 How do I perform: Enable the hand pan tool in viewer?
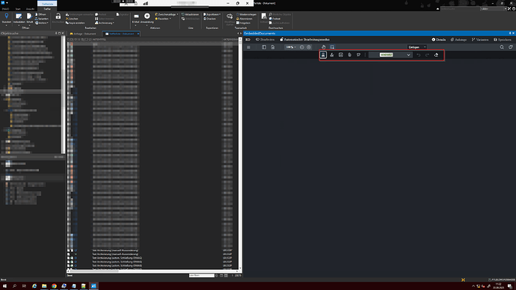pyautogui.click(x=324, y=47)
